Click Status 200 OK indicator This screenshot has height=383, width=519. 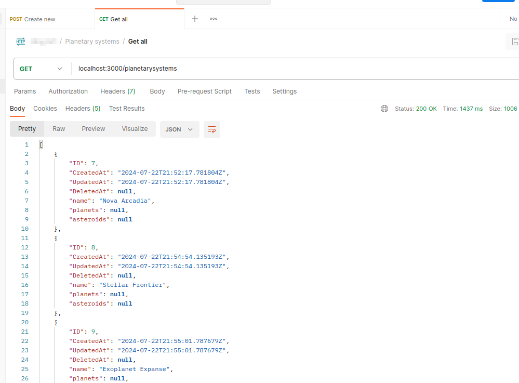416,109
